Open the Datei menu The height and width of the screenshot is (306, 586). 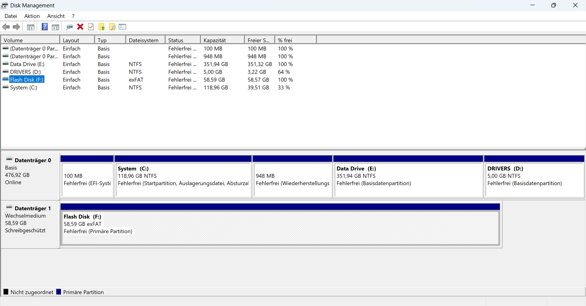(11, 16)
